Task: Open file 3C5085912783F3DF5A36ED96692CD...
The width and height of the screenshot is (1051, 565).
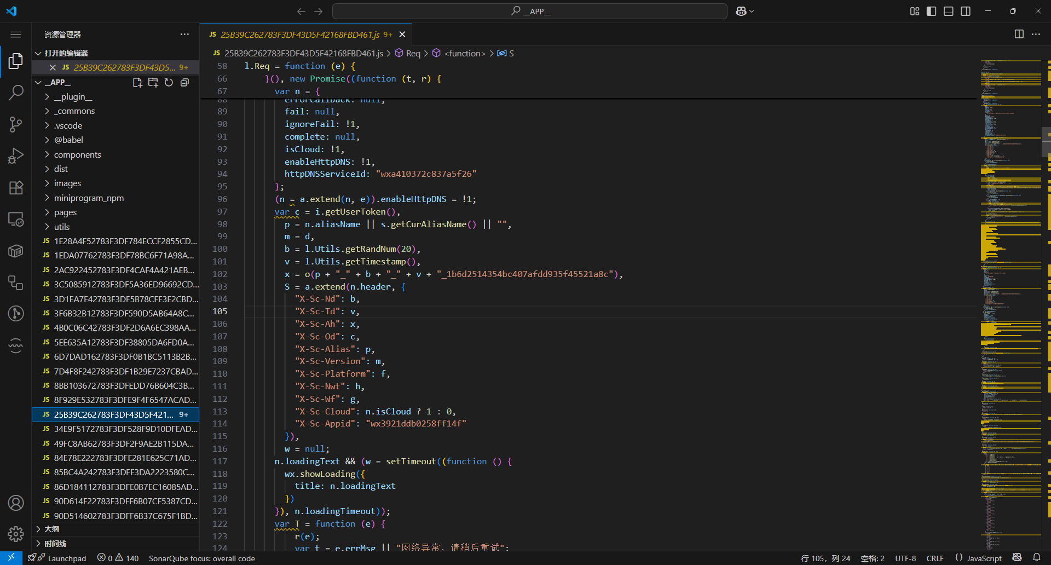Action: point(116,284)
